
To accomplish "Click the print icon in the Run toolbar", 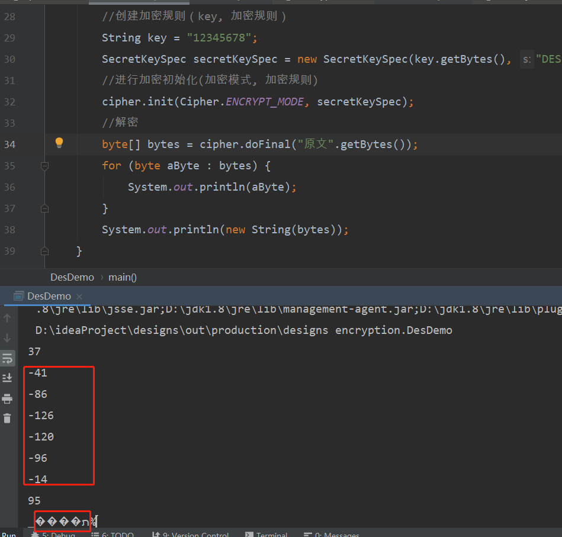I will (x=7, y=398).
